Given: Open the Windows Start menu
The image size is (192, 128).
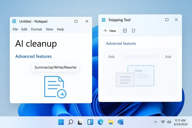Looking at the screenshot, I should click(61, 122).
